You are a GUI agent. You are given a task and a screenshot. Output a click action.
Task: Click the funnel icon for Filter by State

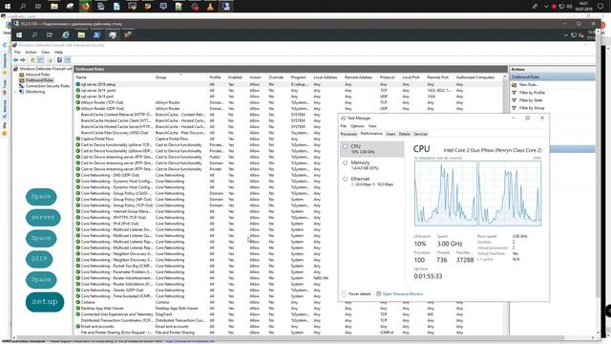pos(514,100)
